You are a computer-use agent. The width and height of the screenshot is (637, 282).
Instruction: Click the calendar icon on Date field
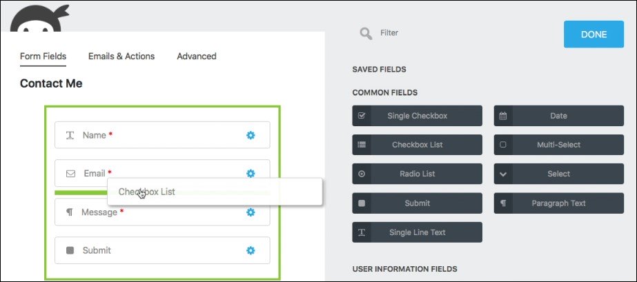[x=503, y=116]
